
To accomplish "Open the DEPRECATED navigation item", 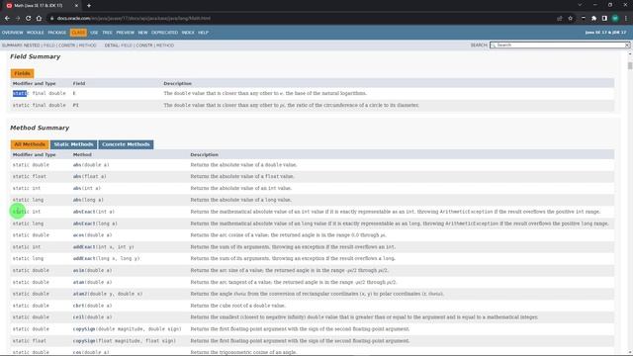I will click(165, 33).
